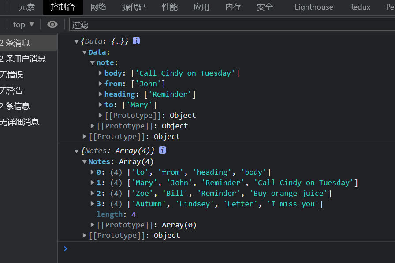Image resolution: width=395 pixels, height=263 pixels.
Task: Expand the body array entry
Action: 101,73
